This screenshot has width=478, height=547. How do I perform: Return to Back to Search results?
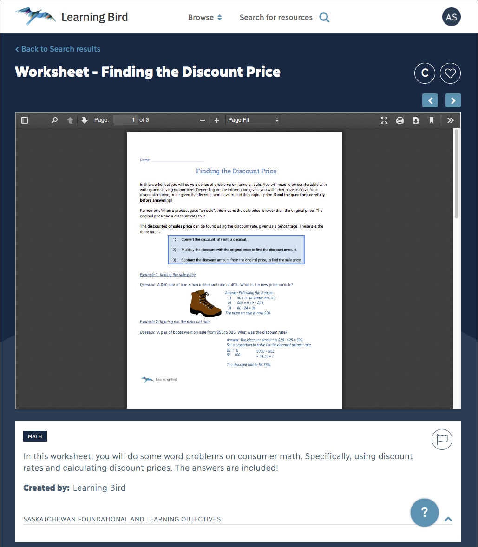pos(57,49)
